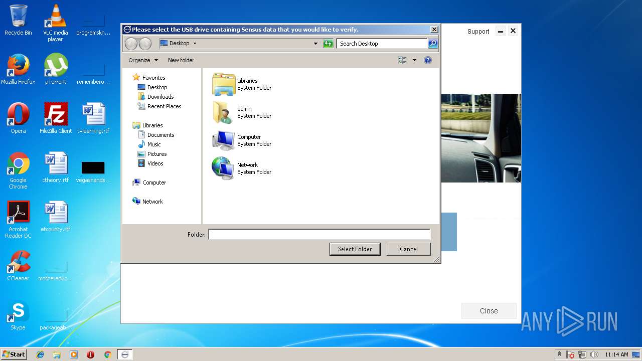Viewport: 642px width, 361px height.
Task: Select Computer in navigation pane
Action: [x=149, y=183]
